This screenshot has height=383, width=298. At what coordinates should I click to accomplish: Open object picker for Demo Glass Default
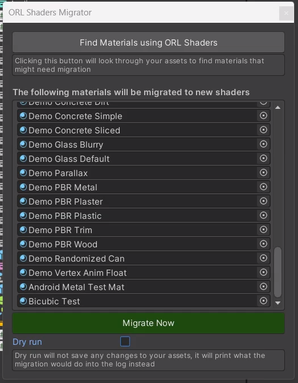263,158
